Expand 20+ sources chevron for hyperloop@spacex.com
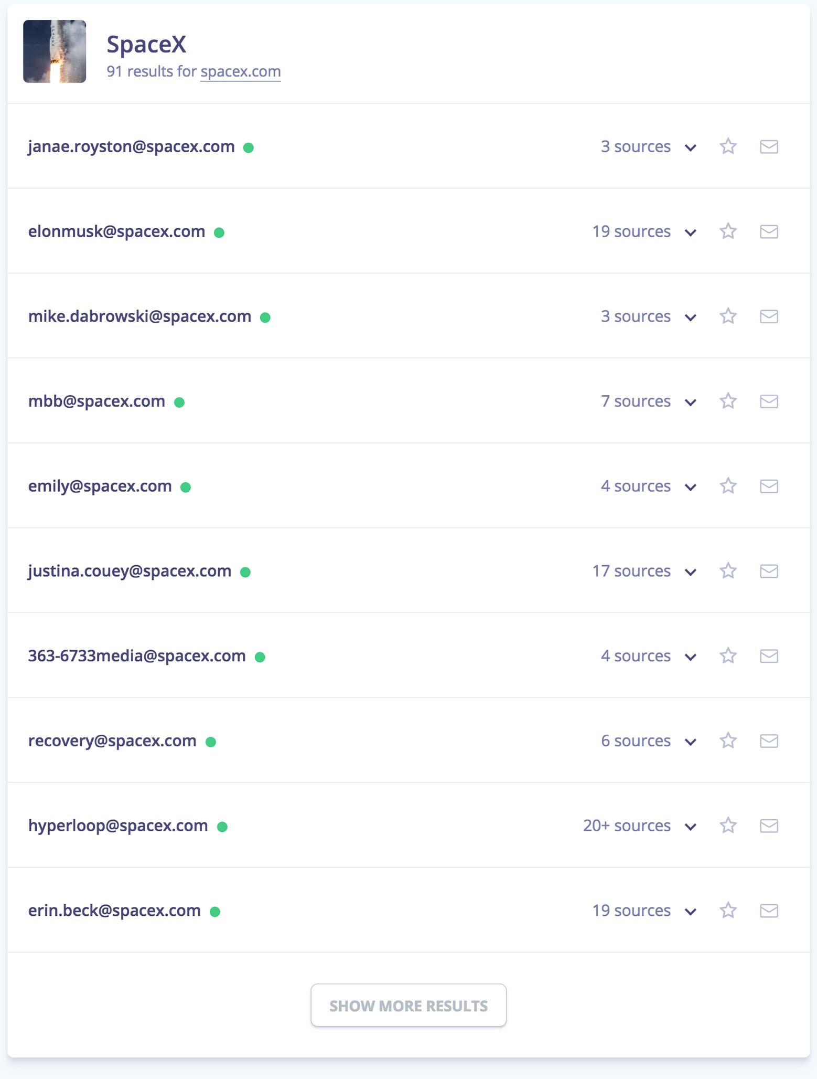This screenshot has height=1079, width=817. (x=691, y=827)
